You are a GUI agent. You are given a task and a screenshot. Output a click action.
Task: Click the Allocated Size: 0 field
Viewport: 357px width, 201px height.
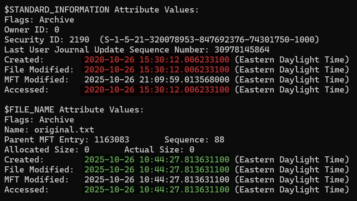(x=46, y=150)
